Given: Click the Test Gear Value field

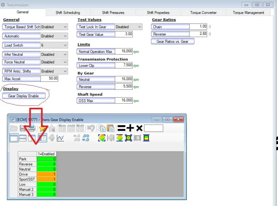Looking at the screenshot, I should 124,34.
